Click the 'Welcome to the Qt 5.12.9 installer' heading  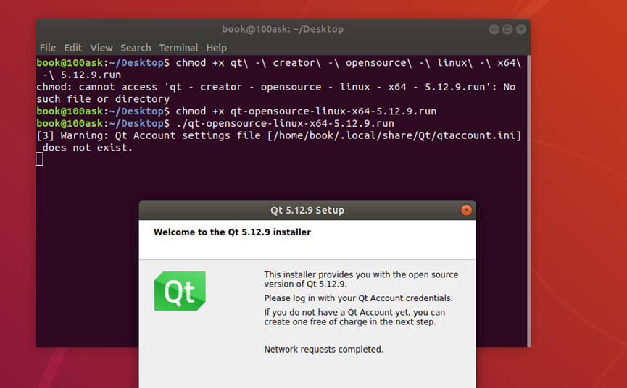(x=232, y=232)
